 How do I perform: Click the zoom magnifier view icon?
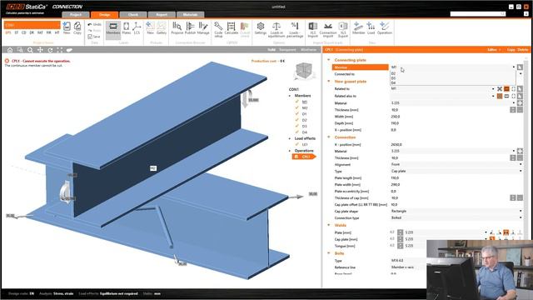point(30,50)
